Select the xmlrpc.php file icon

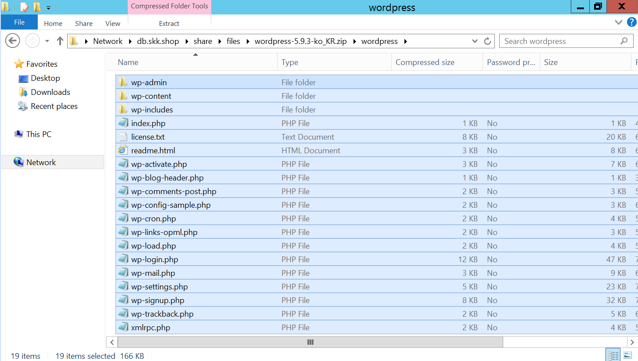tap(123, 327)
